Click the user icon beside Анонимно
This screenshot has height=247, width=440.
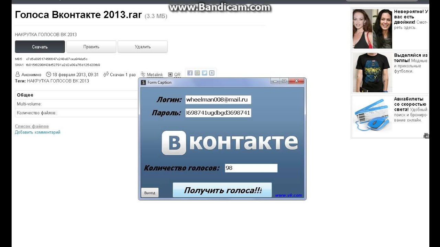(18, 74)
